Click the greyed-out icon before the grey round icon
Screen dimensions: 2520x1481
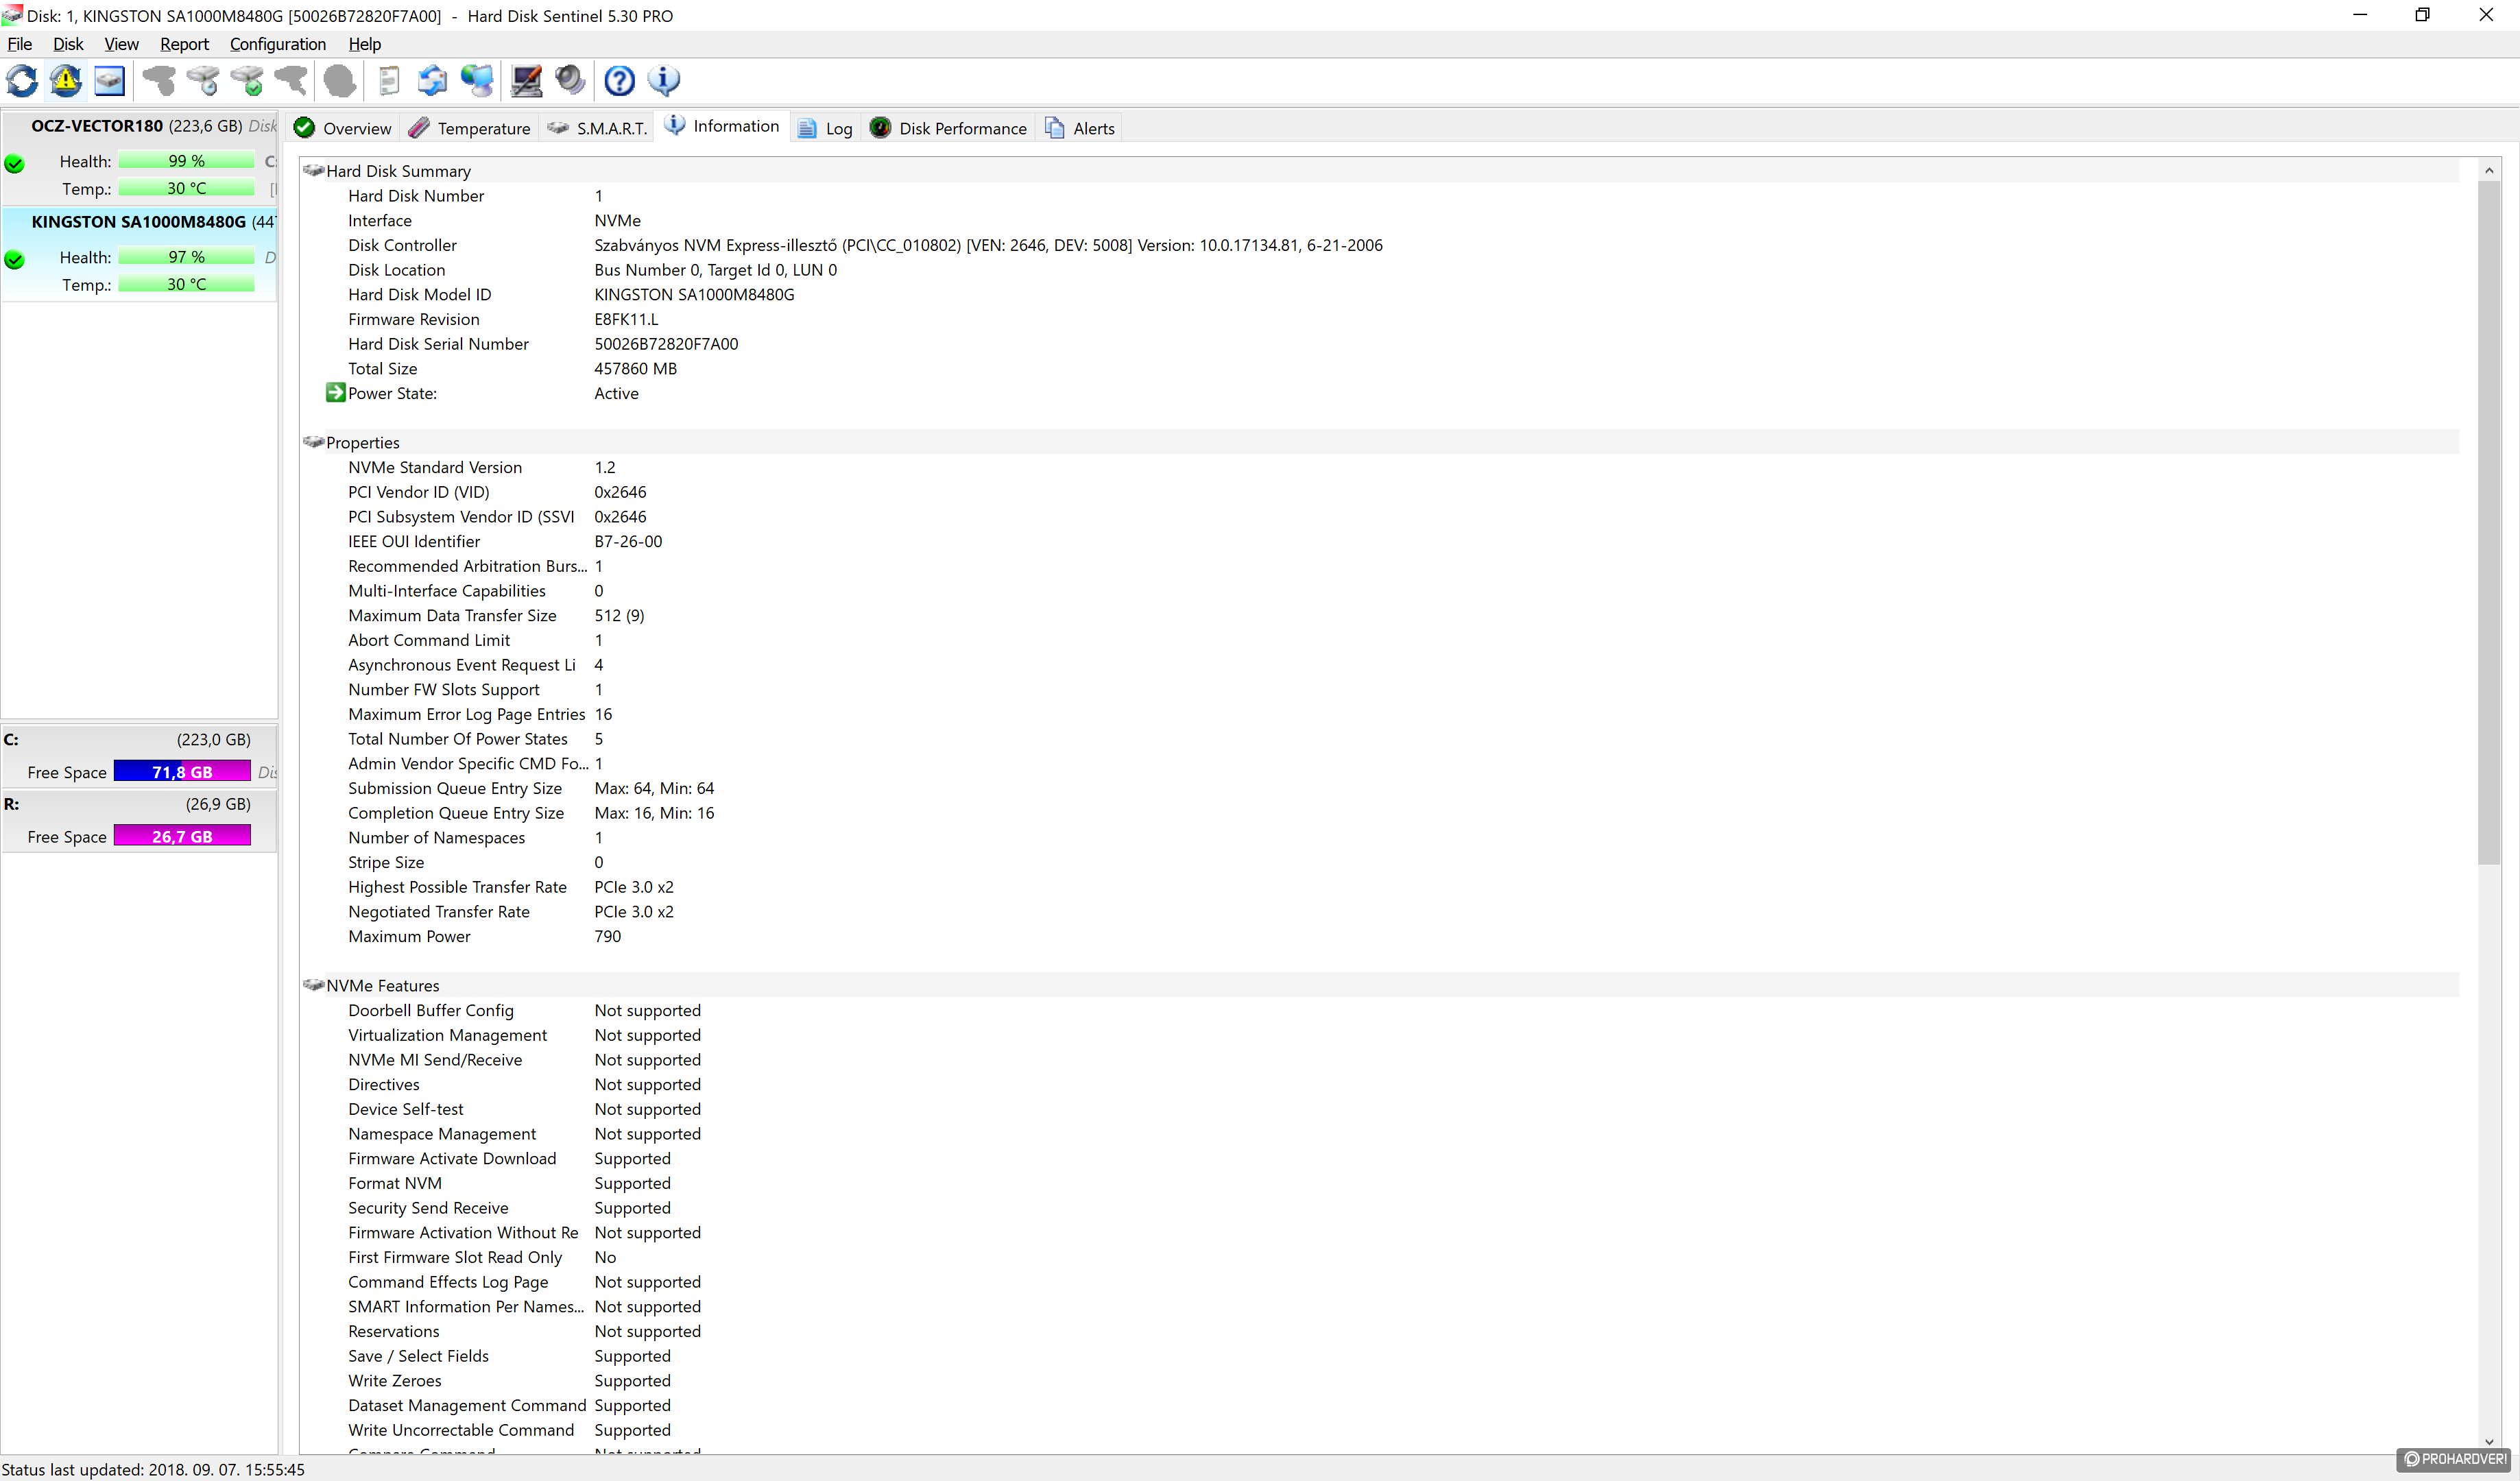pyautogui.click(x=291, y=80)
